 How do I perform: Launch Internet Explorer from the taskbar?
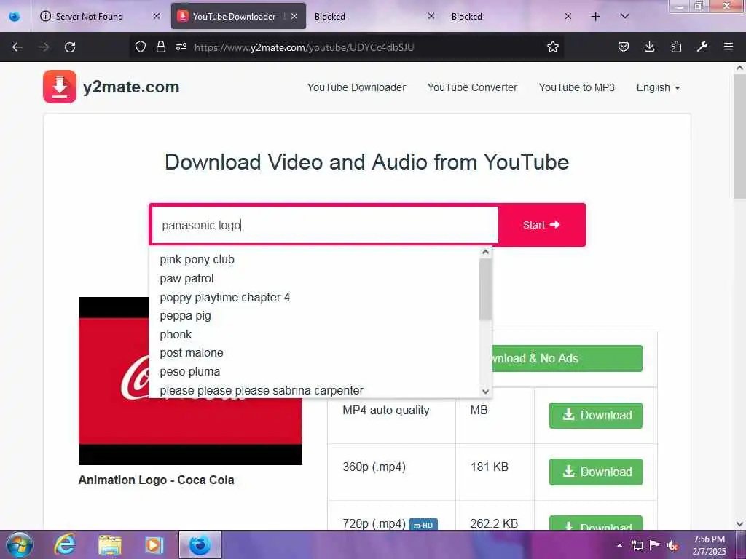(64, 544)
